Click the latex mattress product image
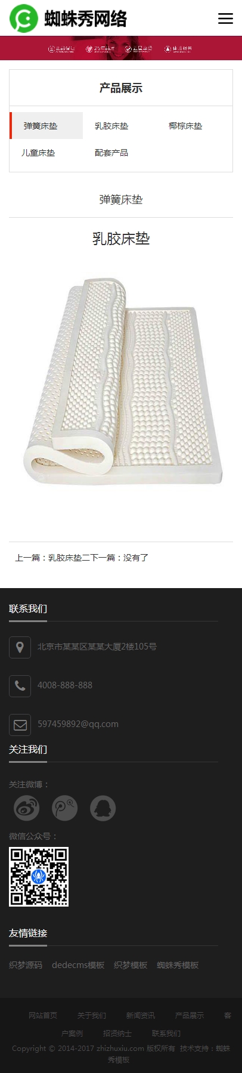The height and width of the screenshot is (1073, 242). point(121,381)
